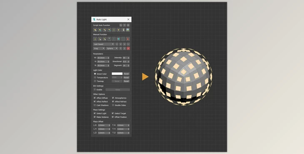Toggle Select Light checkbox

[x=95, y=113]
